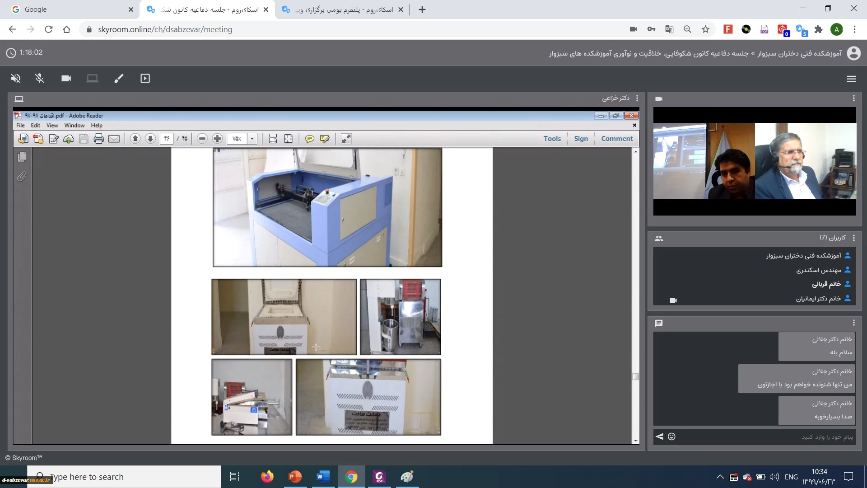Screen dimensions: 867x488
Task: Click Tools pane button in Adobe Reader
Action: pos(552,139)
